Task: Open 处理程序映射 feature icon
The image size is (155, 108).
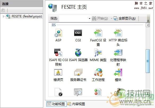Action: pos(118,53)
